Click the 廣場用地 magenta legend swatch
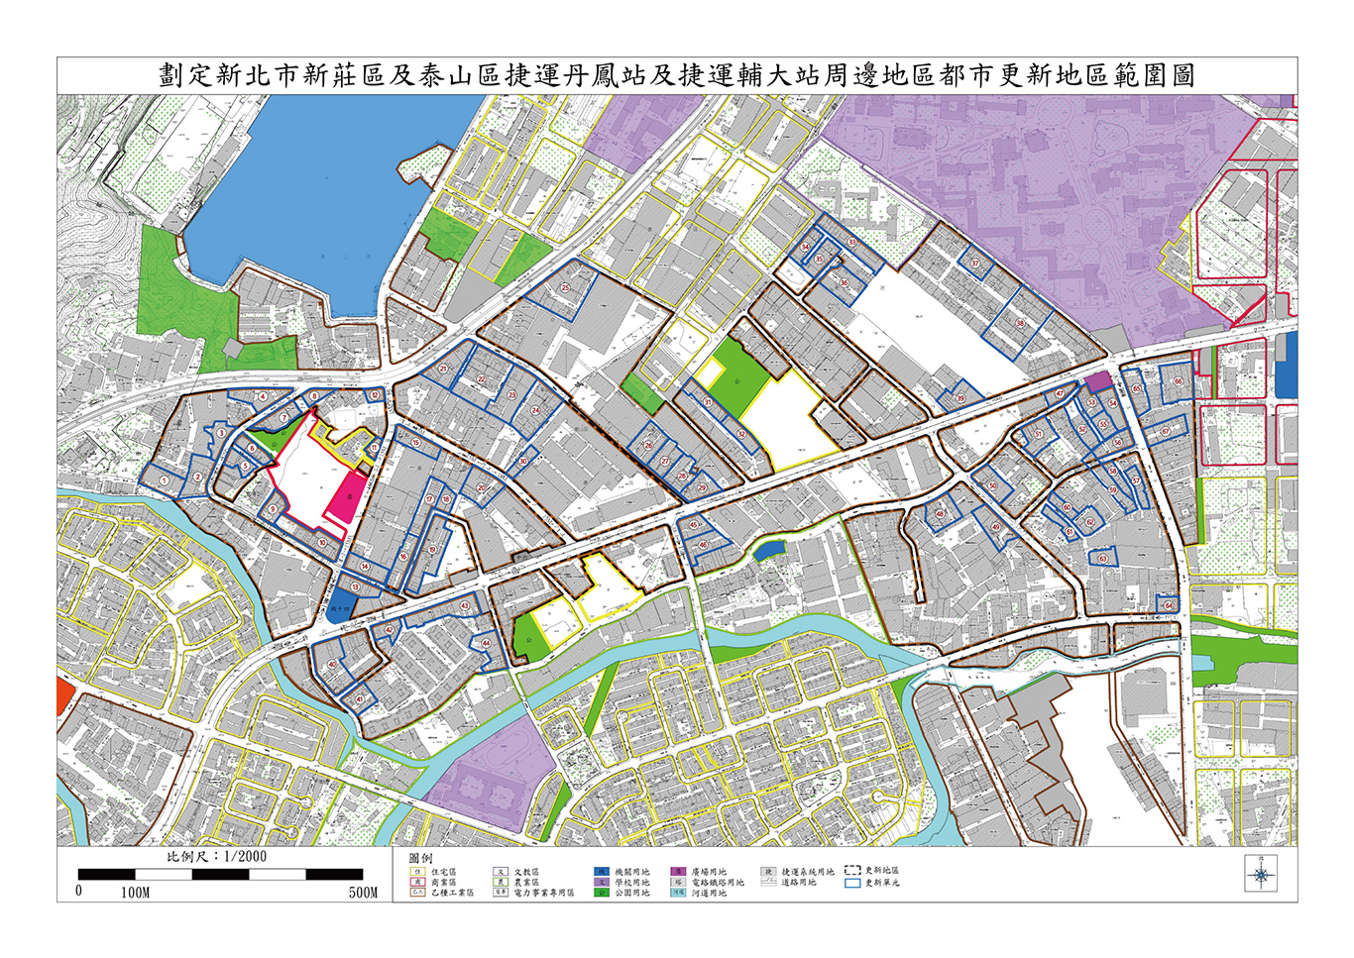This screenshot has height=958, width=1354. coord(678,871)
